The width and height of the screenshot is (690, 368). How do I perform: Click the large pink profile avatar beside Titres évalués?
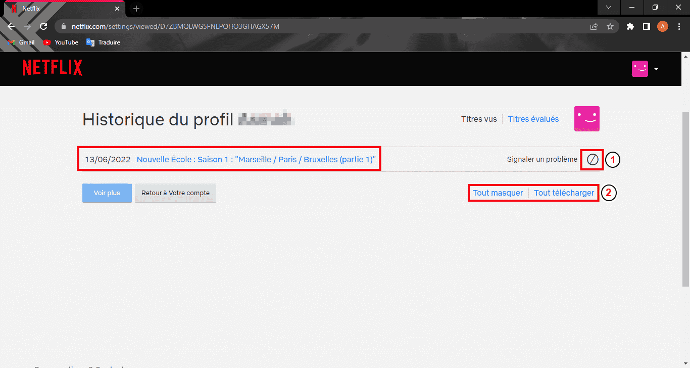point(587,119)
